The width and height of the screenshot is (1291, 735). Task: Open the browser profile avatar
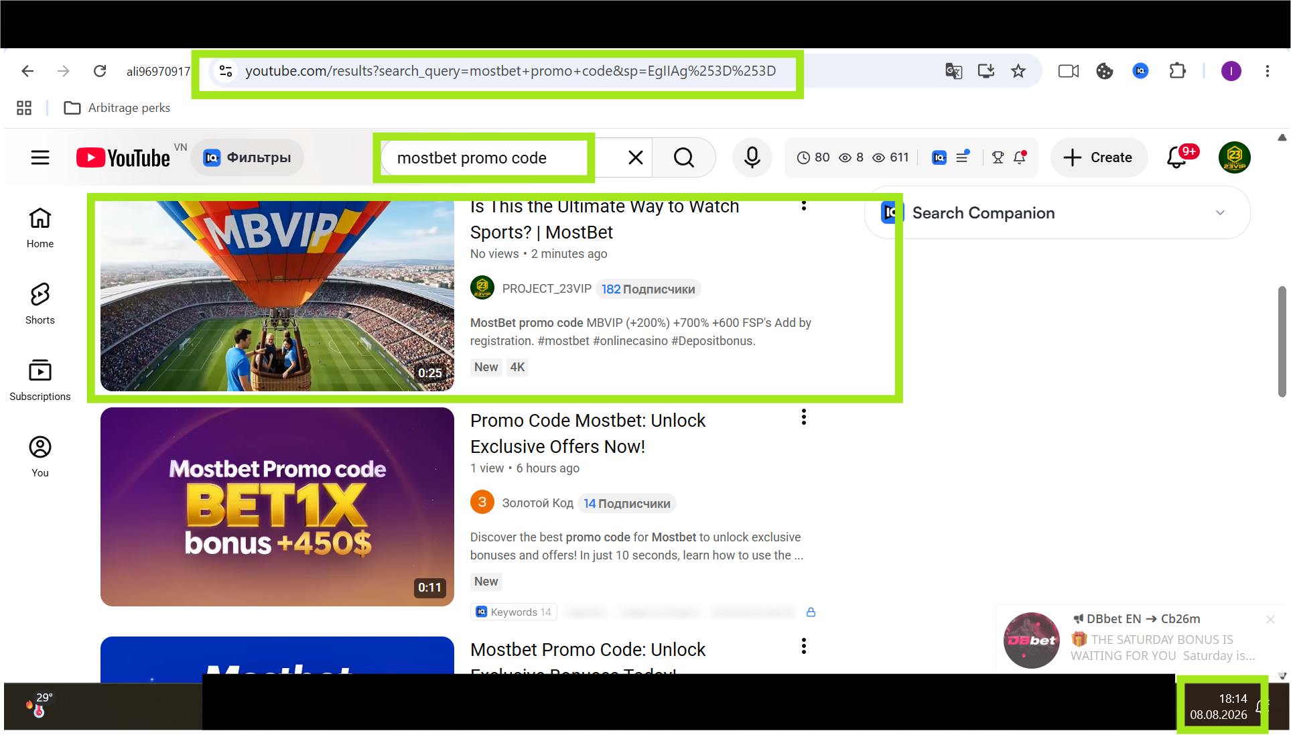tap(1231, 71)
